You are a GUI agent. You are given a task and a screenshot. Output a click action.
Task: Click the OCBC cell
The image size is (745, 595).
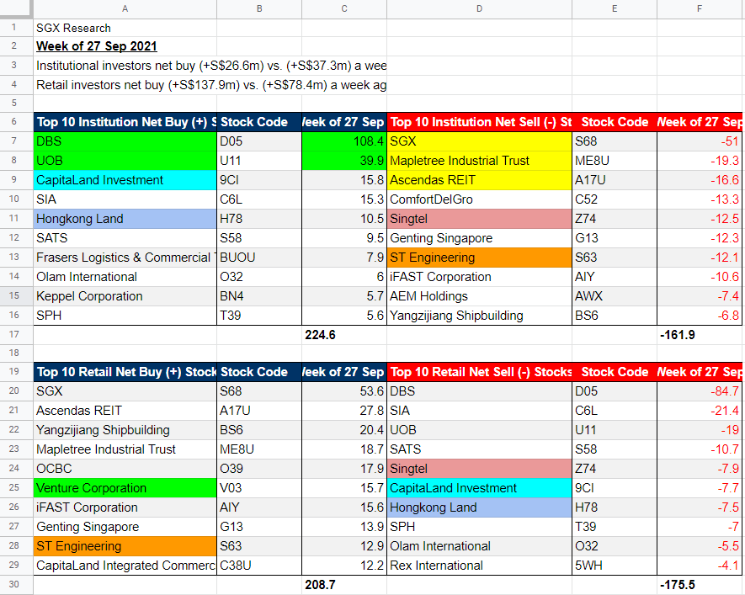(125, 469)
